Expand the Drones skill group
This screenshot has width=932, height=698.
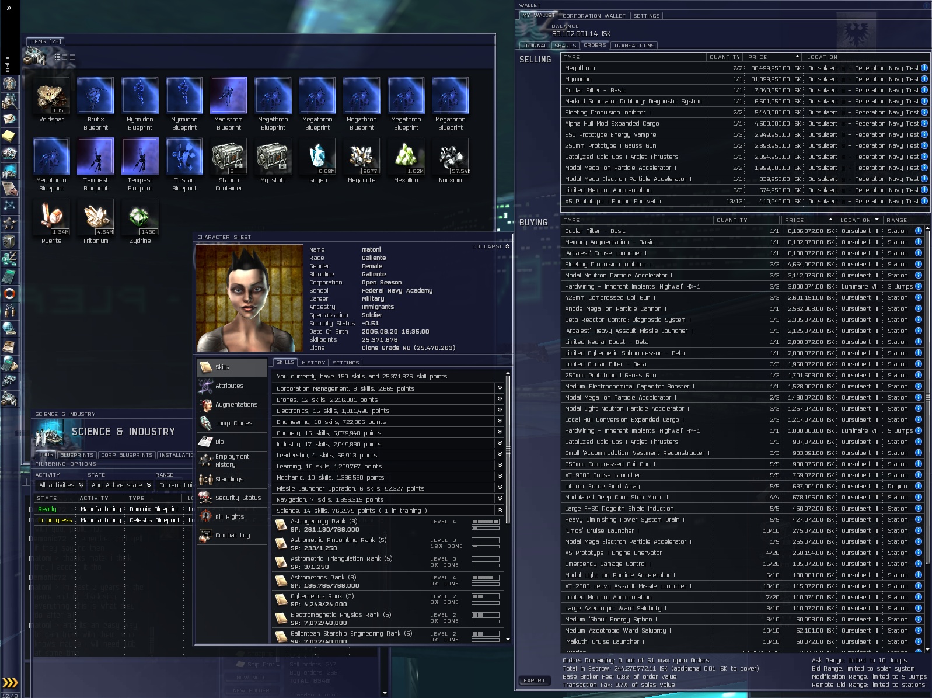point(500,400)
